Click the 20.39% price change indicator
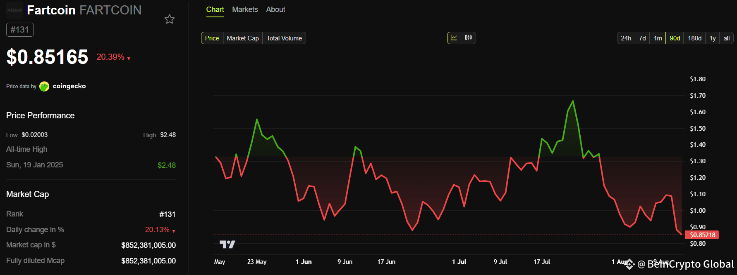 pos(113,57)
